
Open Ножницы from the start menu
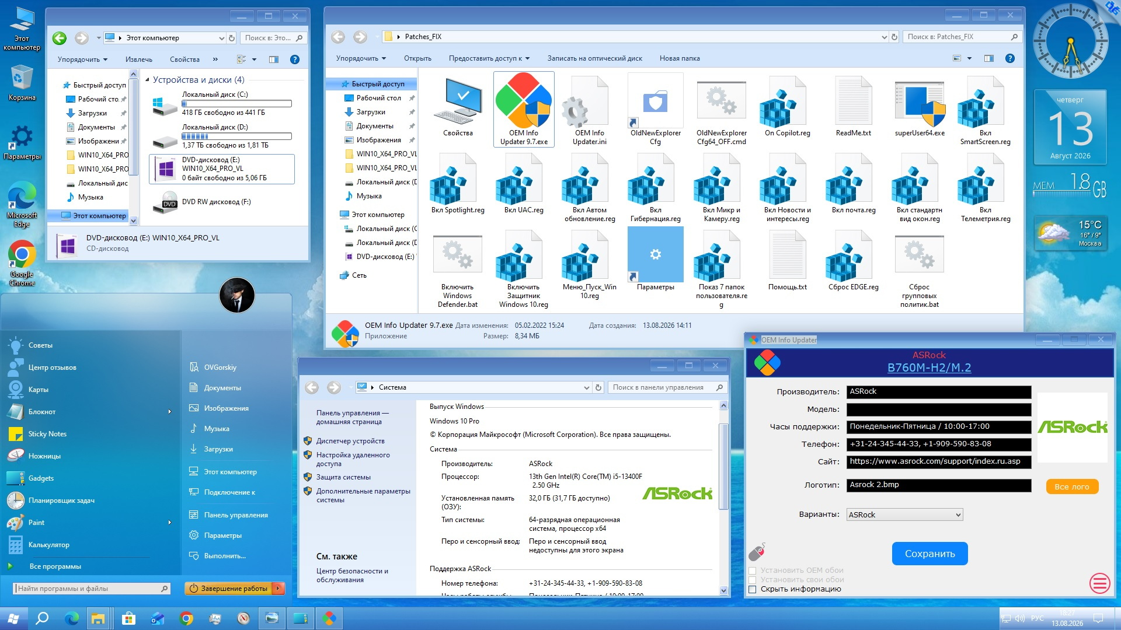[x=44, y=456]
